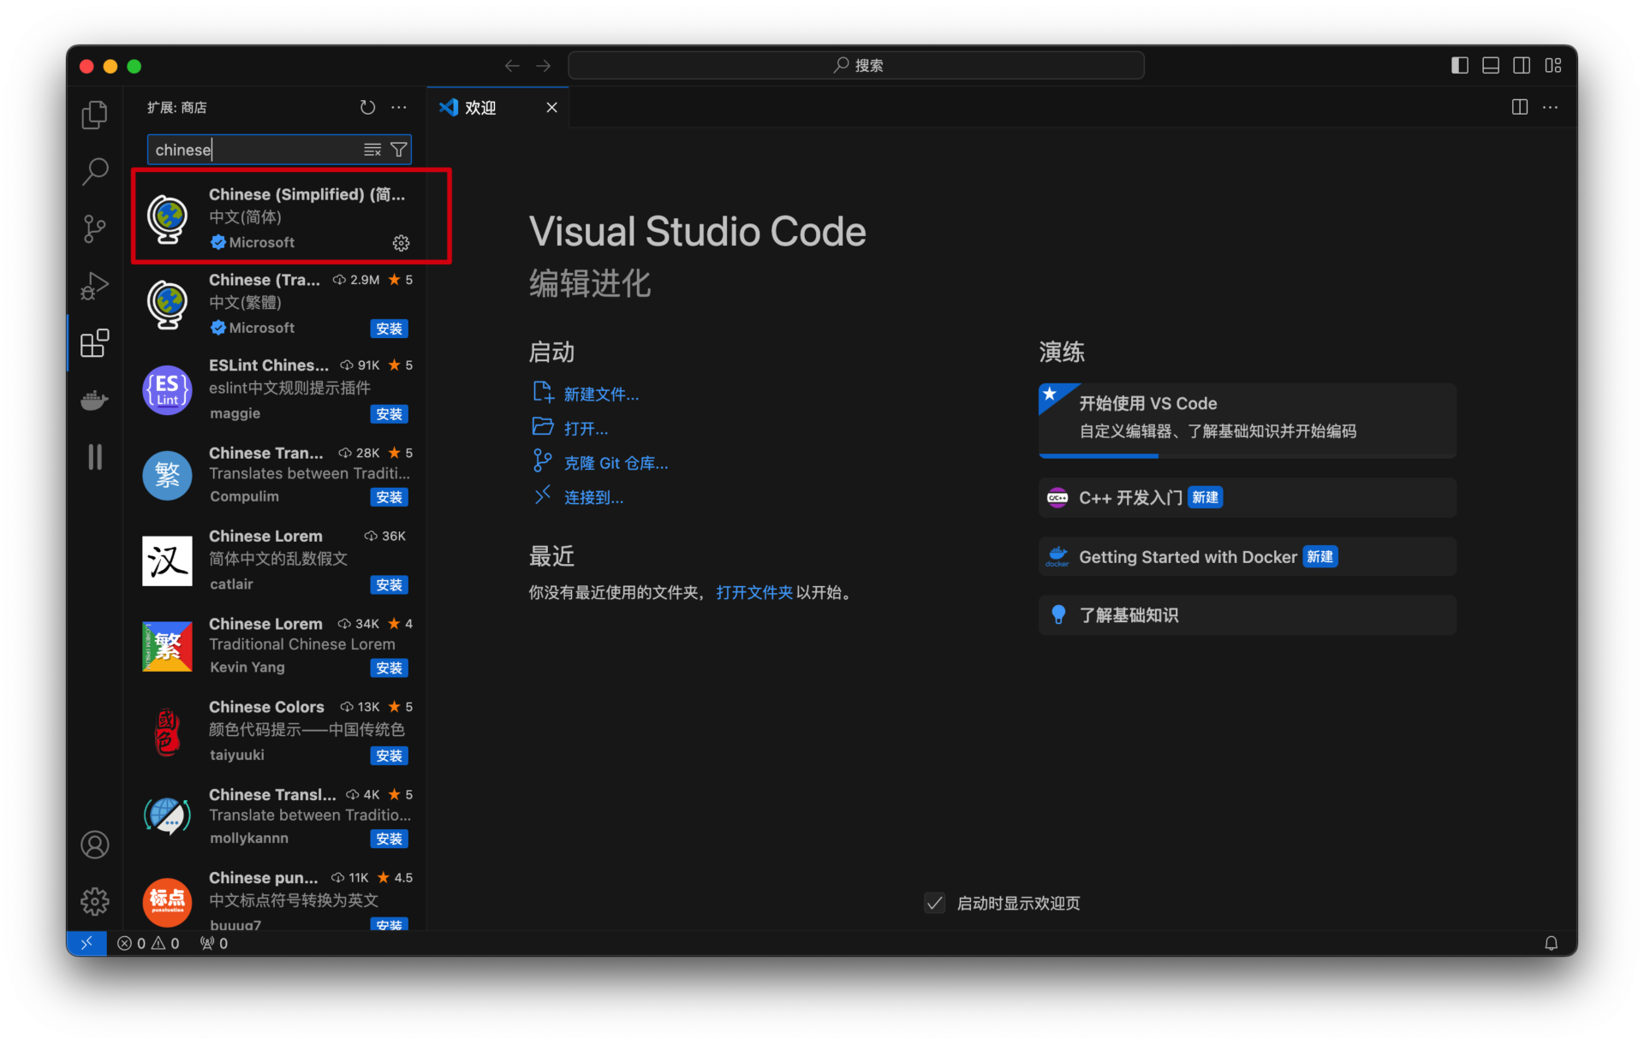The height and width of the screenshot is (1044, 1644).
Task: Open Run and Debug view
Action: pos(94,286)
